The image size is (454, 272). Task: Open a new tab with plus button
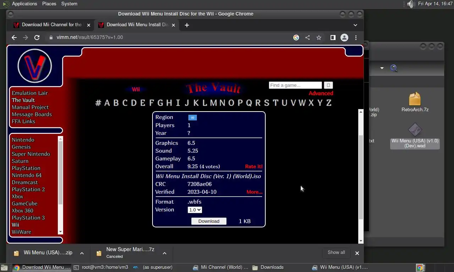tap(187, 25)
